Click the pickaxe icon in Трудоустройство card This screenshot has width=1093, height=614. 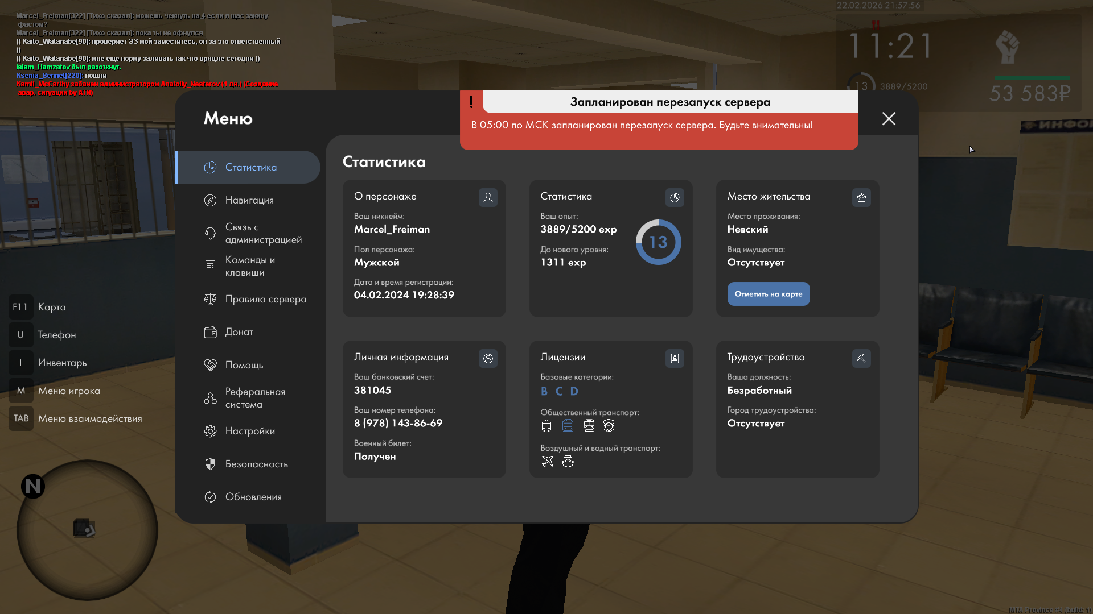[861, 358]
